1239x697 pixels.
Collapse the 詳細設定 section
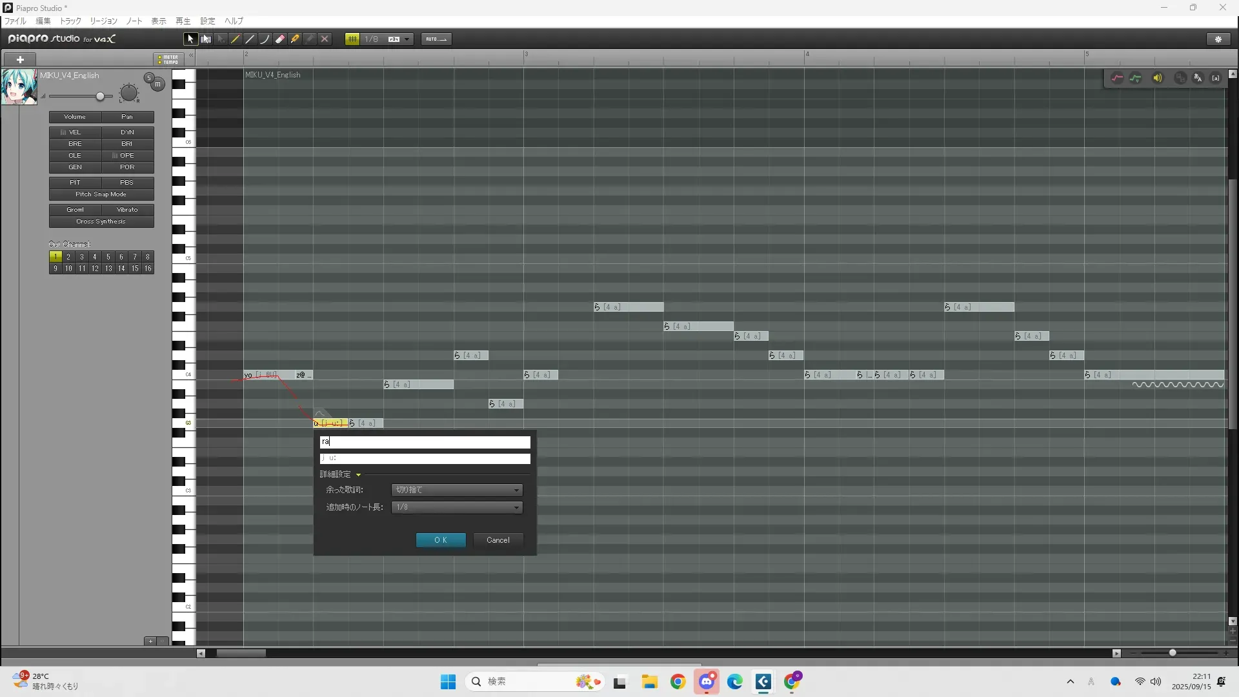[x=358, y=474]
